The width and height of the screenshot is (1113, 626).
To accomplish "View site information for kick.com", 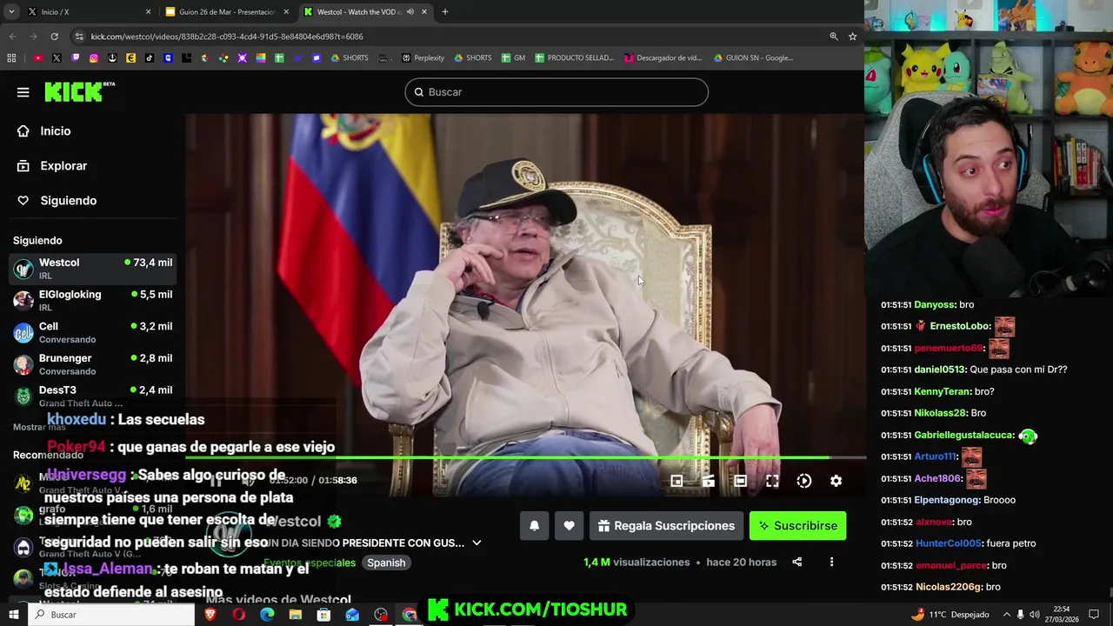I will coord(79,37).
